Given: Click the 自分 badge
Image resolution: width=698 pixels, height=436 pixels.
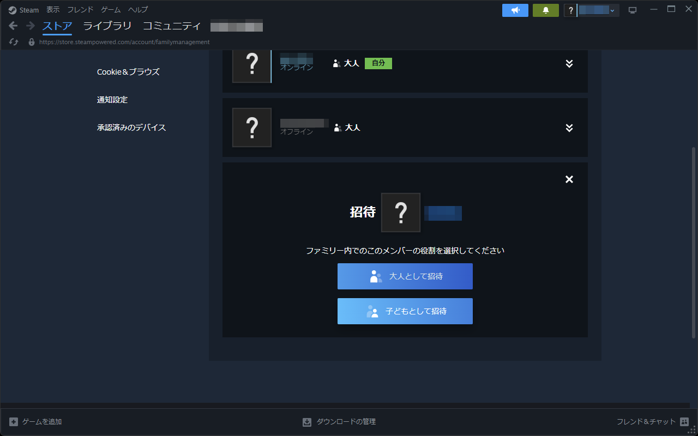Looking at the screenshot, I should [x=378, y=63].
